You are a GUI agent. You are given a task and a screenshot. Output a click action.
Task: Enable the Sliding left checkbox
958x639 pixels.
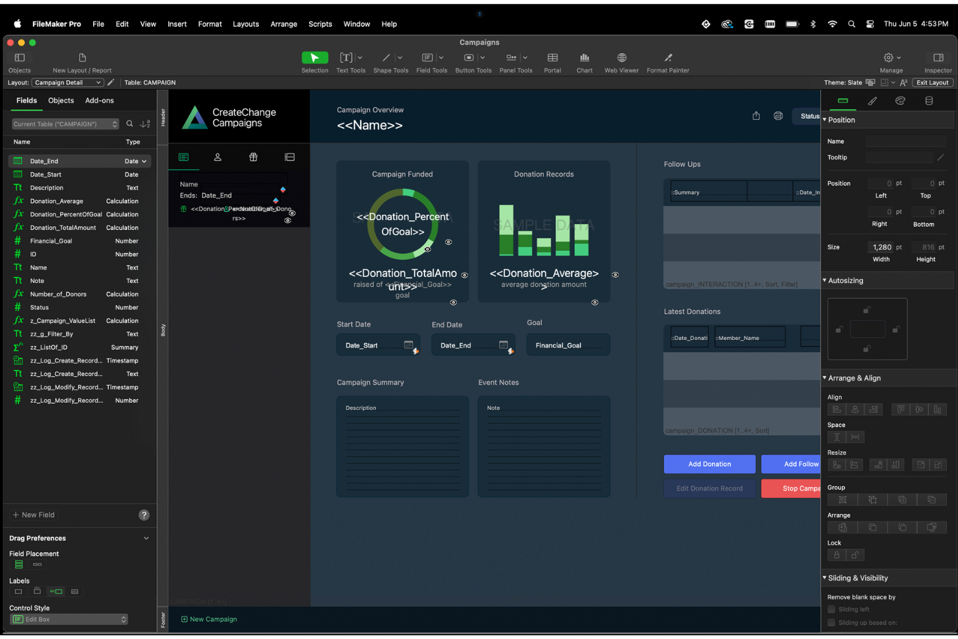pos(831,609)
